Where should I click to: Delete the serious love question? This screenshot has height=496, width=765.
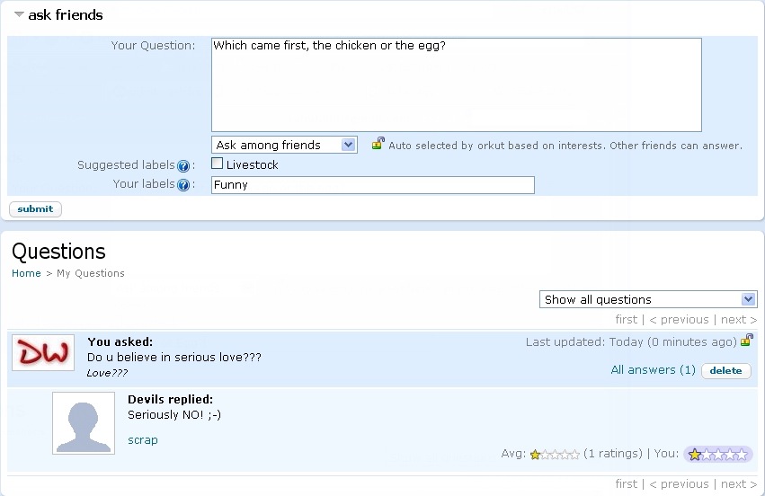[726, 371]
